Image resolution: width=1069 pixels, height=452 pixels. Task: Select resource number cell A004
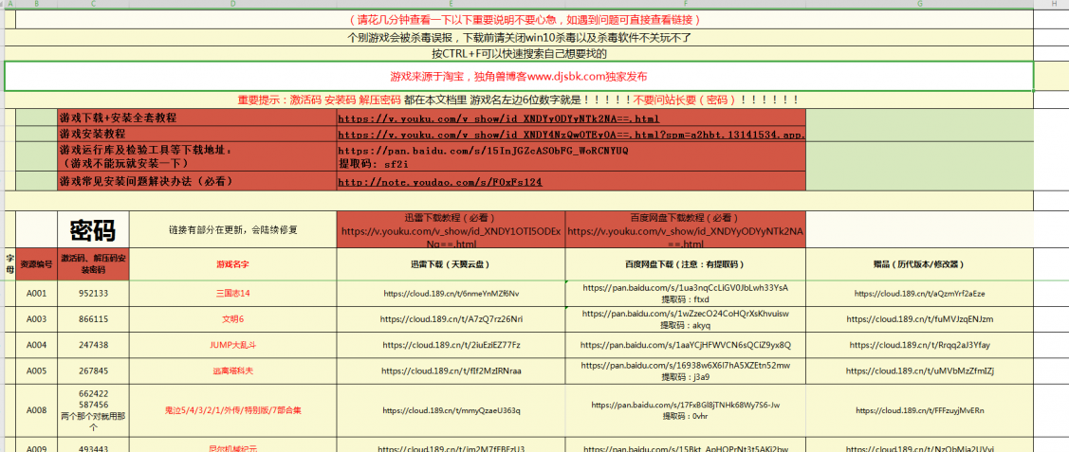(36, 345)
